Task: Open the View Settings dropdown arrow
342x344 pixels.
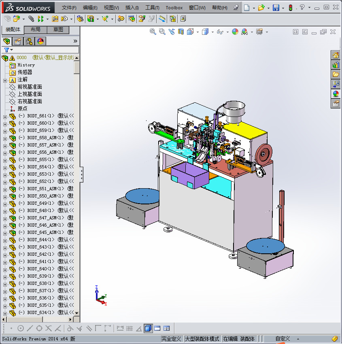Action: (x=267, y=32)
